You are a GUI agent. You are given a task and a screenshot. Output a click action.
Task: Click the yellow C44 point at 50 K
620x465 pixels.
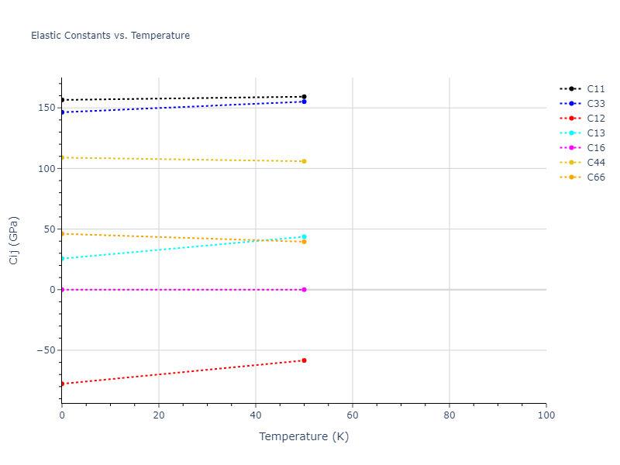[x=304, y=161]
